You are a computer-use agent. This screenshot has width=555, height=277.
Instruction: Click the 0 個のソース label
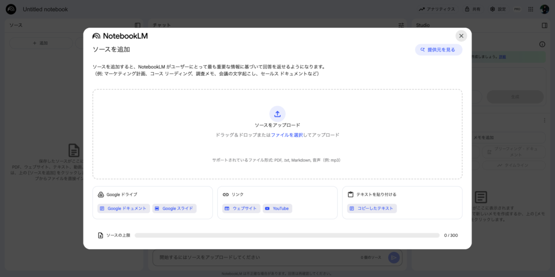371,257
